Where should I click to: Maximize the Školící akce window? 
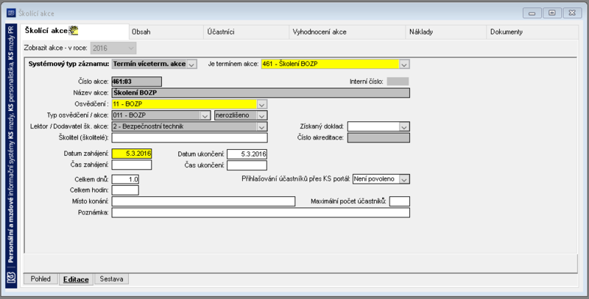click(551, 13)
